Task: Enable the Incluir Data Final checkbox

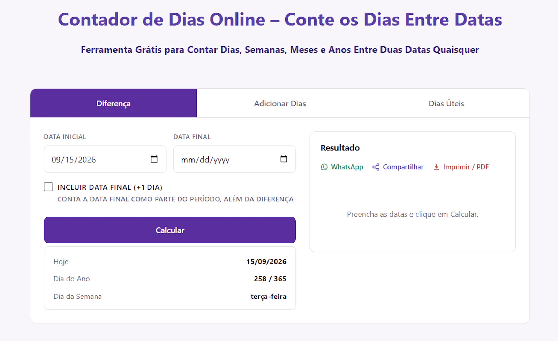Action: coord(48,187)
